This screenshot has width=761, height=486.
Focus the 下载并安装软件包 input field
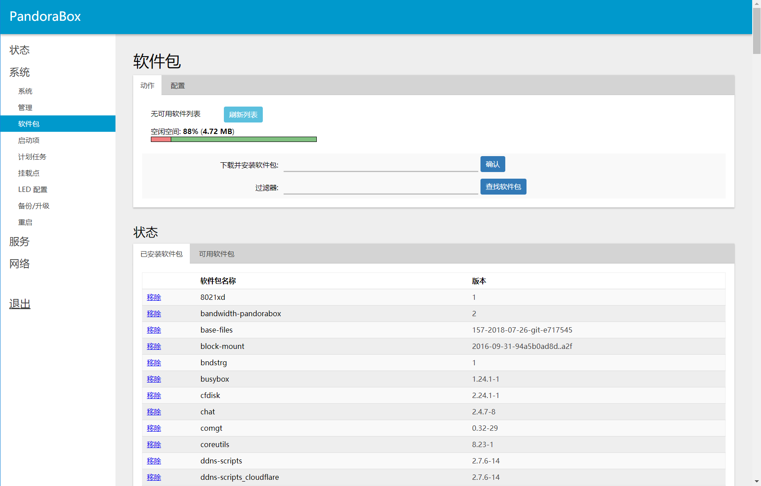point(380,165)
